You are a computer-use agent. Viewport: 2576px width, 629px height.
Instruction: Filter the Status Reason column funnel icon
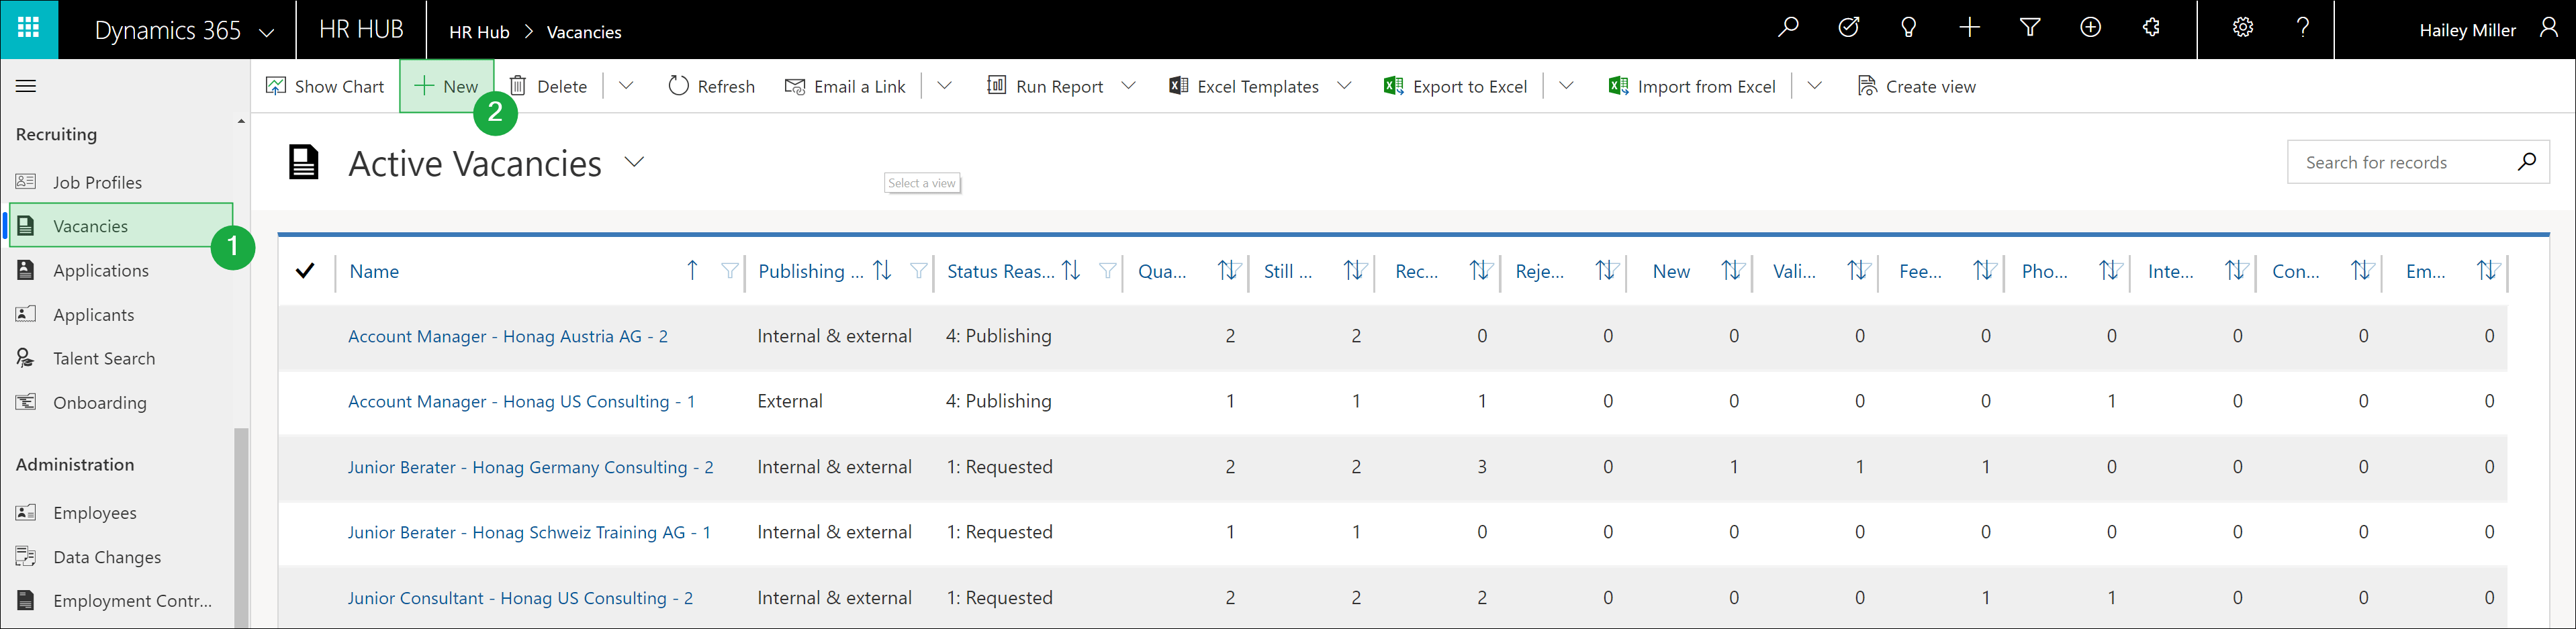tap(1108, 271)
